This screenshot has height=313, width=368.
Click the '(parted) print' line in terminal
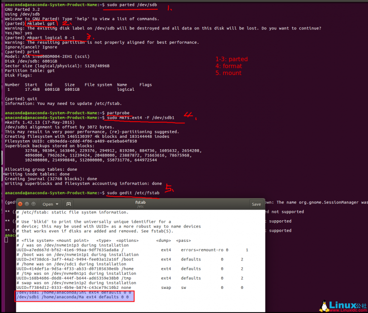coord(22,52)
